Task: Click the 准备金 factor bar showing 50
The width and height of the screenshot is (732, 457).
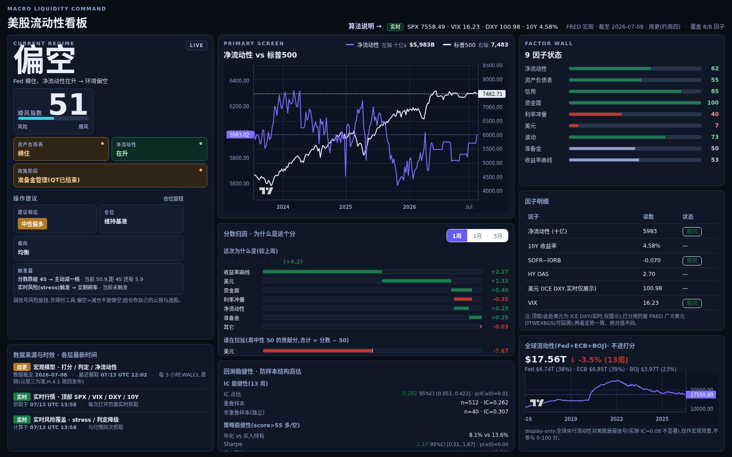Action: 635,149
